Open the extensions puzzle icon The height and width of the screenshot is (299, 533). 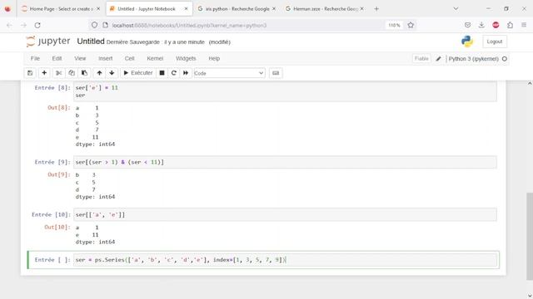point(511,25)
